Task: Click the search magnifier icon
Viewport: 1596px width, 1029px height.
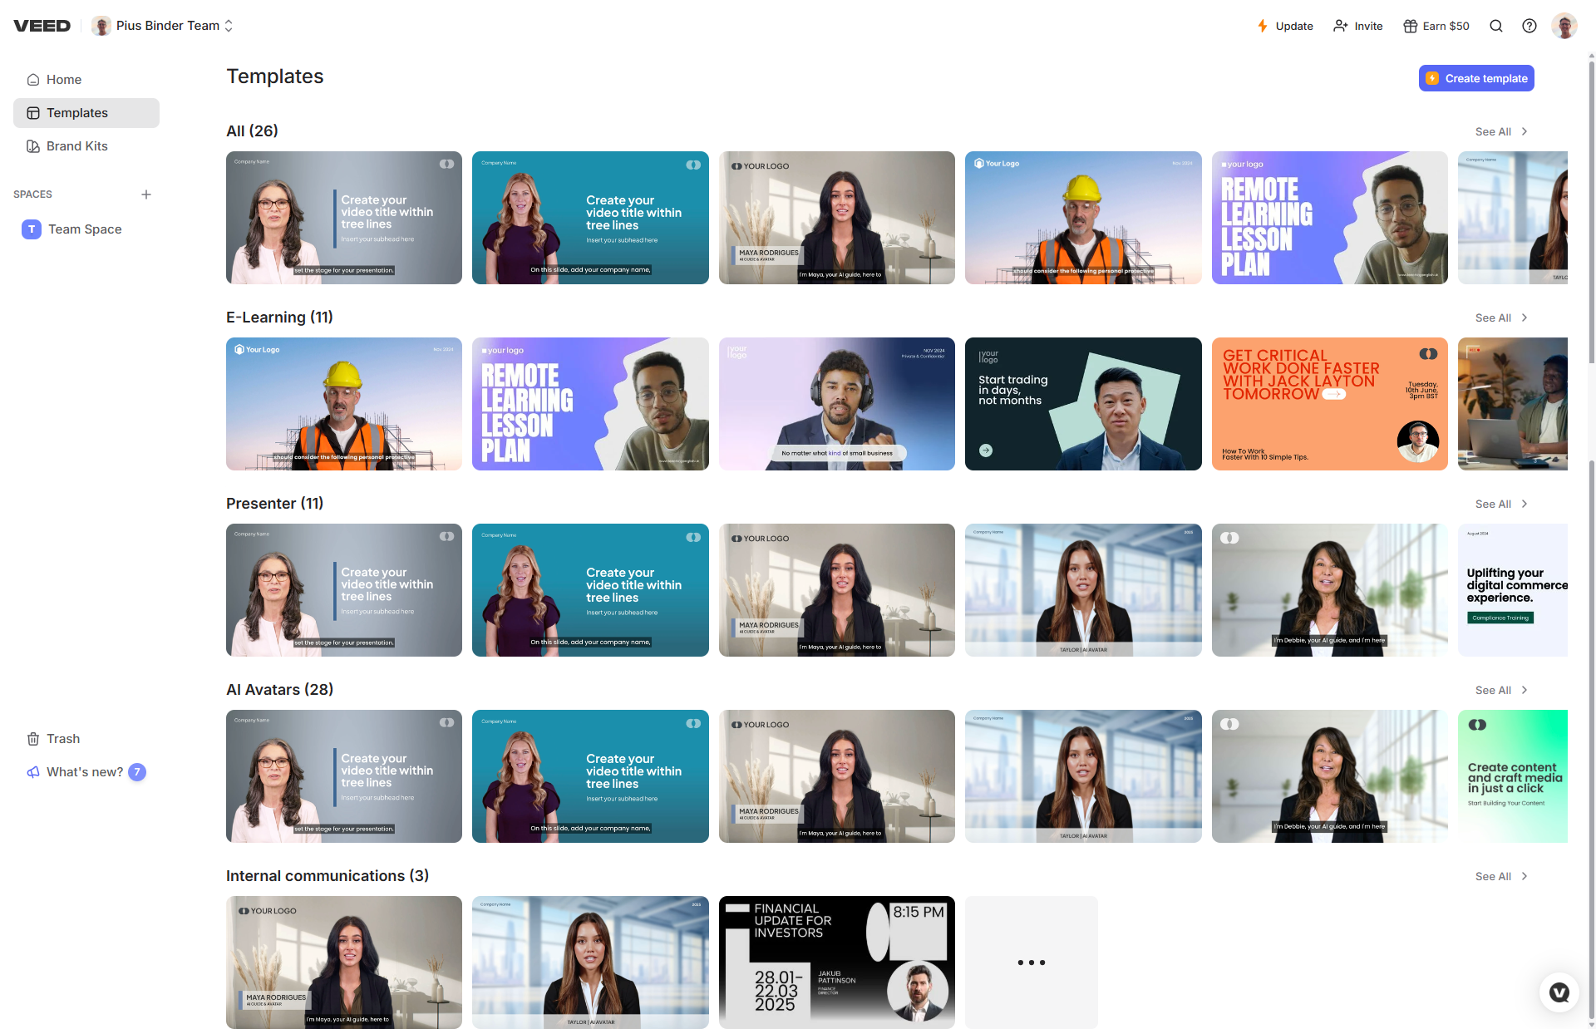Action: [1496, 26]
